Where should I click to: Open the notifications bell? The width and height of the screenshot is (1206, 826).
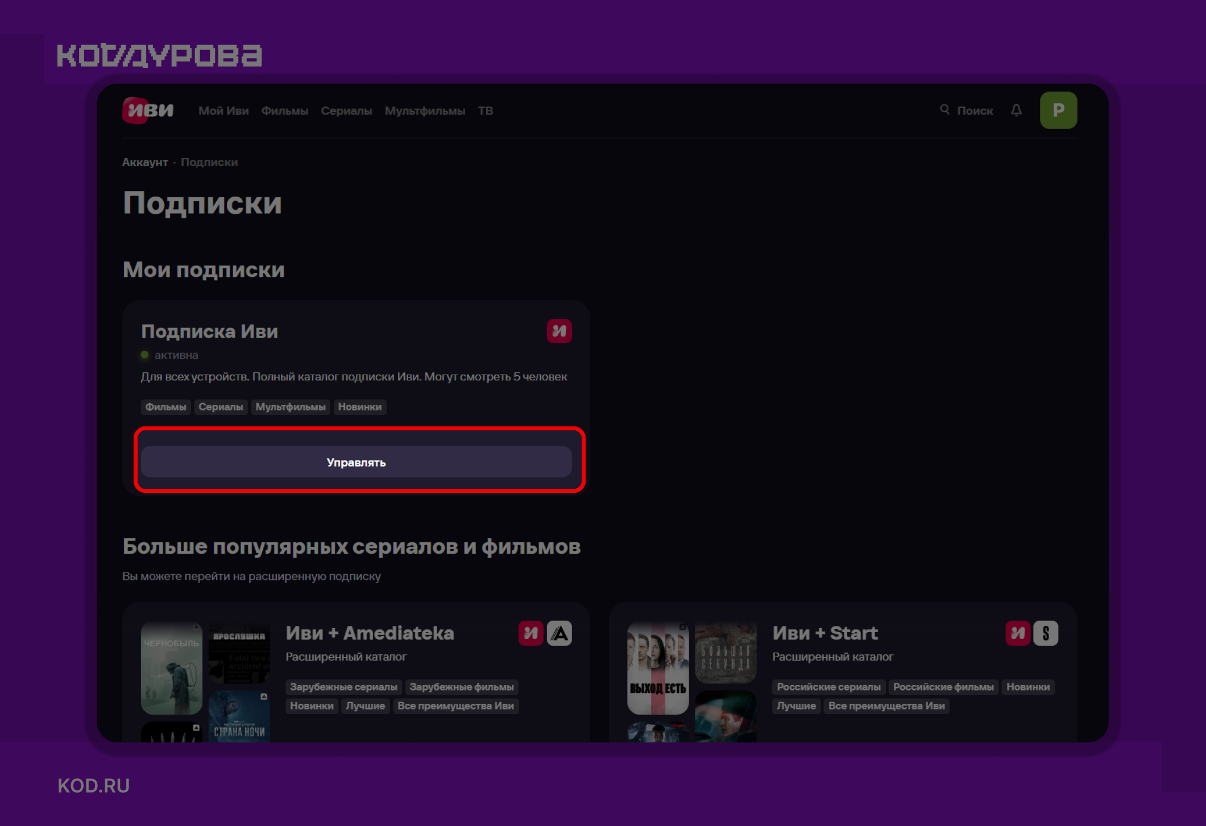click(x=1016, y=110)
